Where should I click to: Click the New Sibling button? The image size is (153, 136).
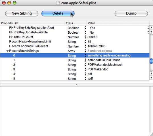pos(22,13)
